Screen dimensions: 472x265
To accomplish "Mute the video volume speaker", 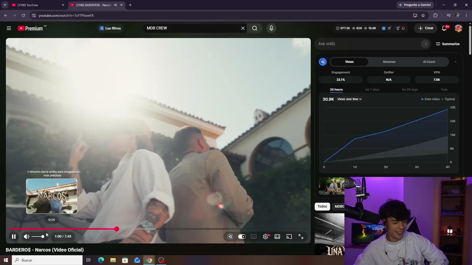I will (x=27, y=237).
